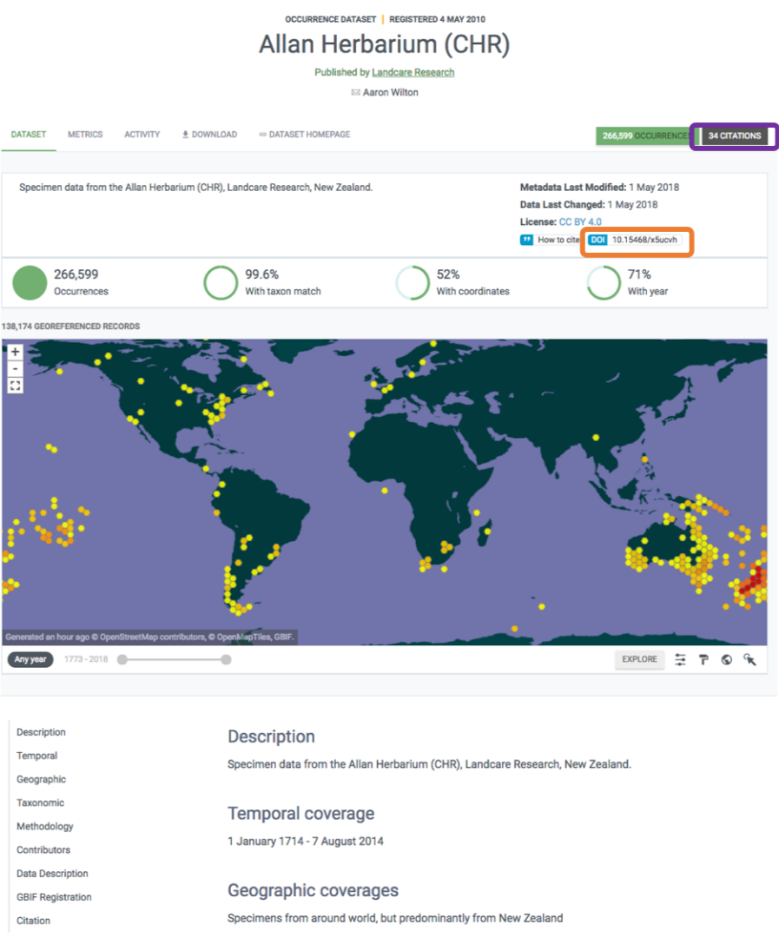Jump to Taxonomic section in sidebar
This screenshot has width=779, height=938.
(x=40, y=803)
